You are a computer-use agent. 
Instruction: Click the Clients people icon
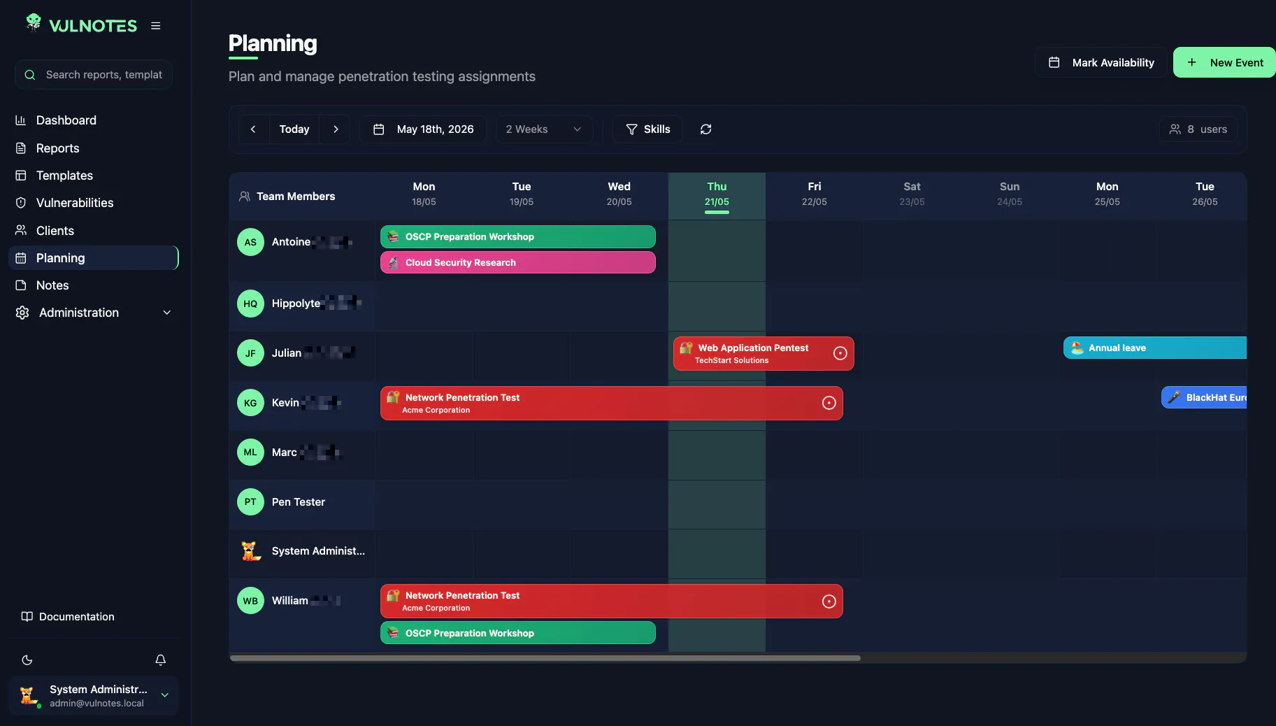tap(21, 230)
